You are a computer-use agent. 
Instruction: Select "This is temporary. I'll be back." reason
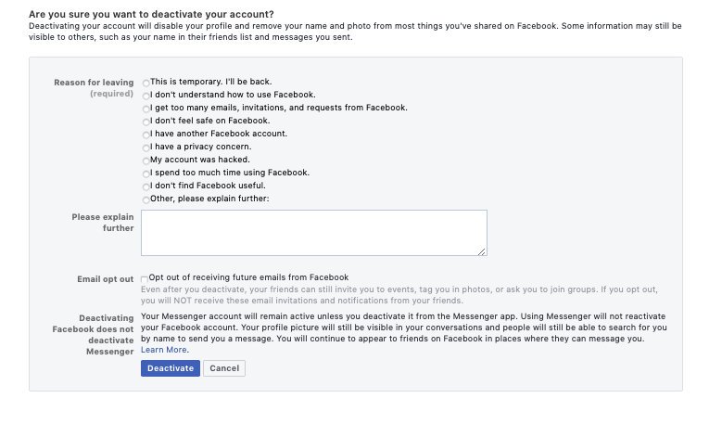point(146,84)
